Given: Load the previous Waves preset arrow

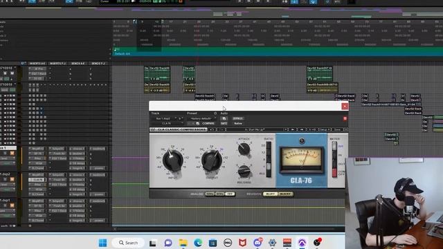Looking at the screenshot, I should pos(292,129).
